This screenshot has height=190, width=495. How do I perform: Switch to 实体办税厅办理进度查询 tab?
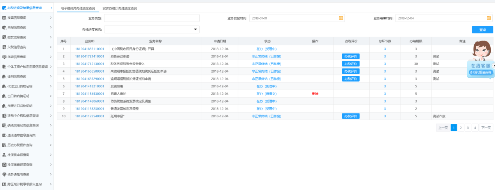click(120, 8)
